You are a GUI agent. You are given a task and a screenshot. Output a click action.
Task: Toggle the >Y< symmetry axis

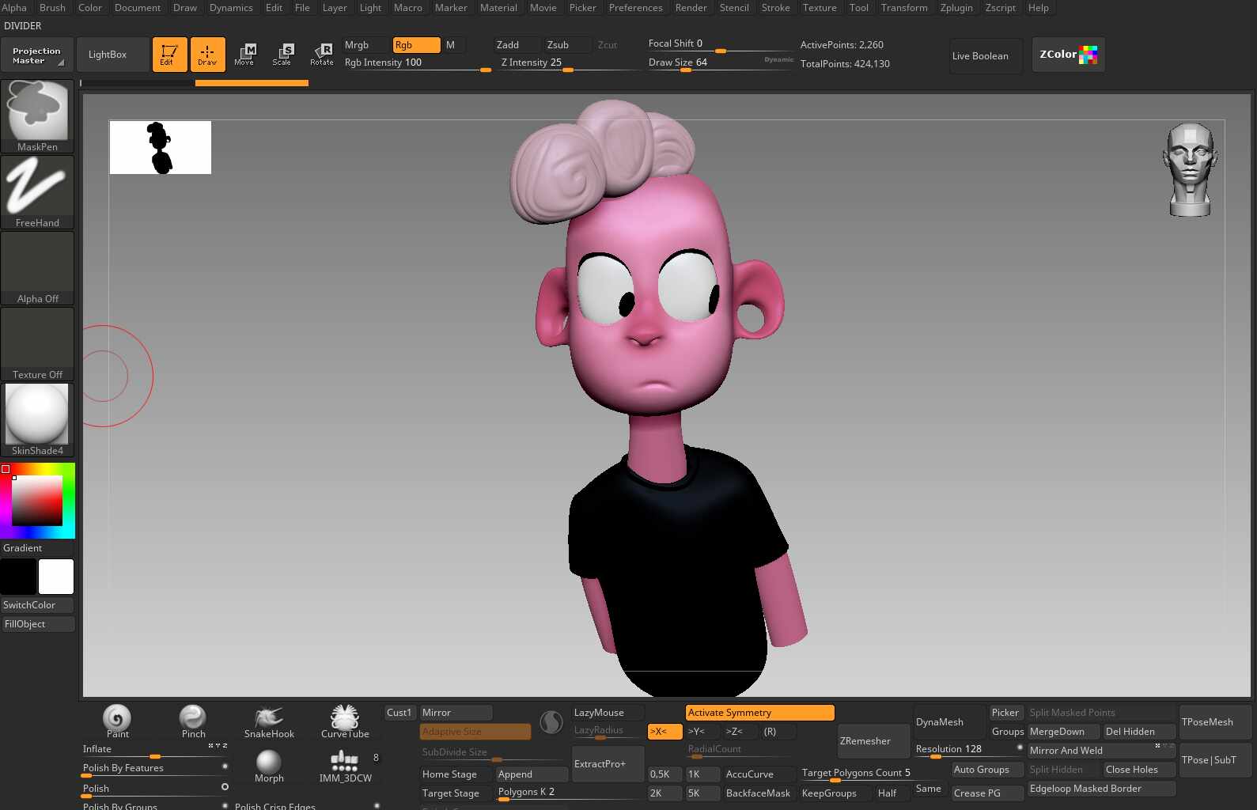click(x=702, y=732)
